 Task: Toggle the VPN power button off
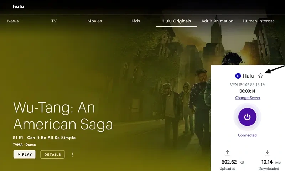[x=247, y=117]
